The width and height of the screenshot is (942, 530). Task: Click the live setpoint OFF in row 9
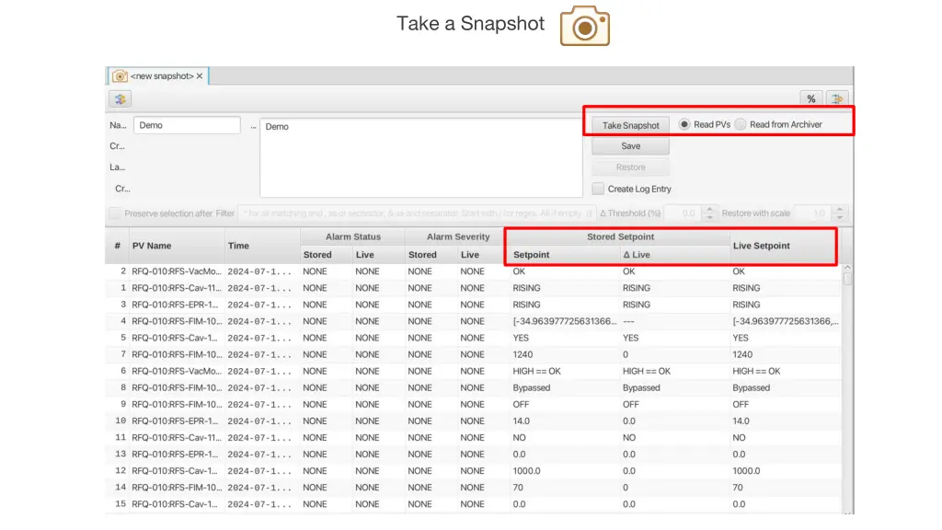[x=741, y=405]
